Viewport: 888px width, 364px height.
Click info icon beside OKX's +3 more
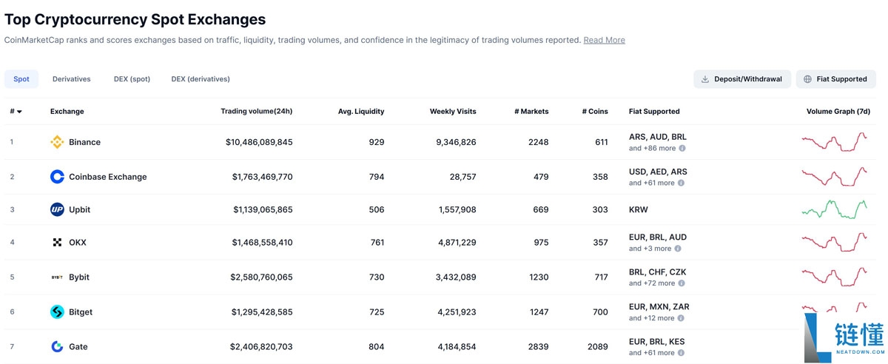677,249
